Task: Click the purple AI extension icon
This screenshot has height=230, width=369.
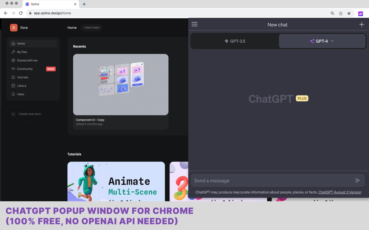Action: pos(360,13)
